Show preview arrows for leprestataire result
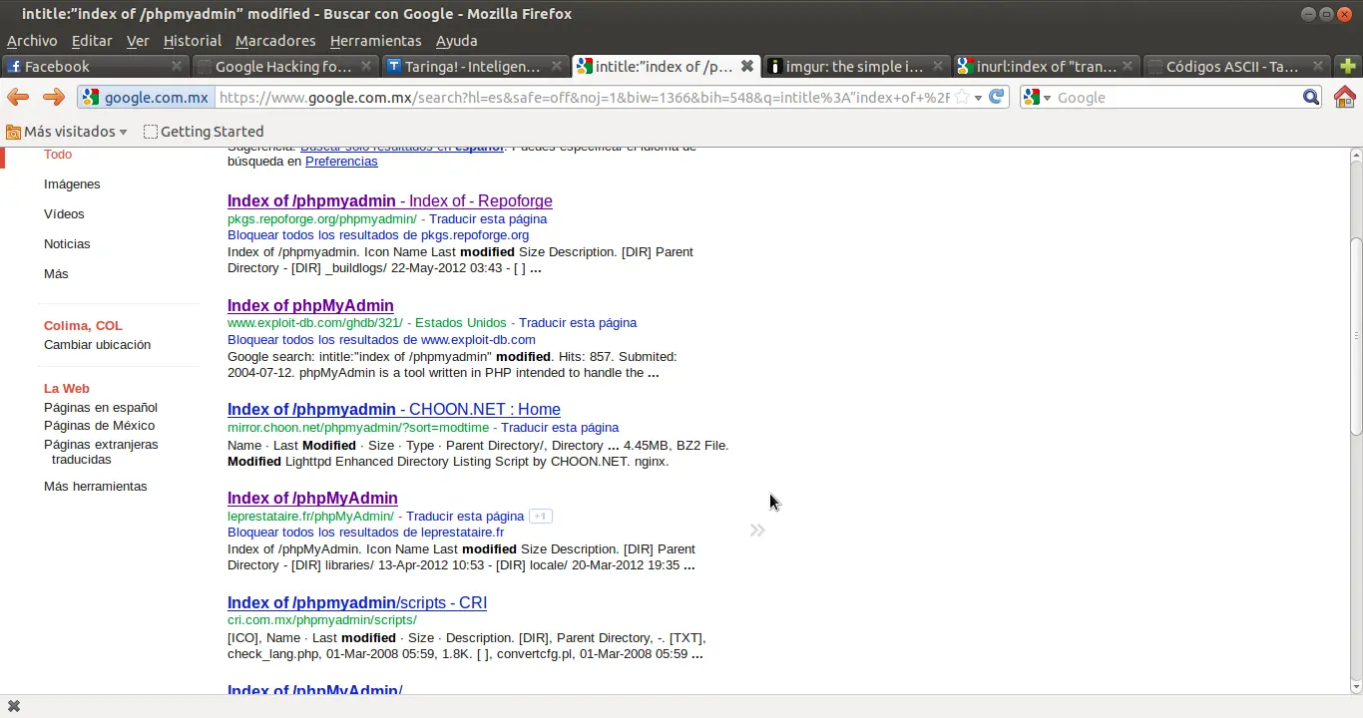This screenshot has width=1363, height=718. click(x=757, y=531)
